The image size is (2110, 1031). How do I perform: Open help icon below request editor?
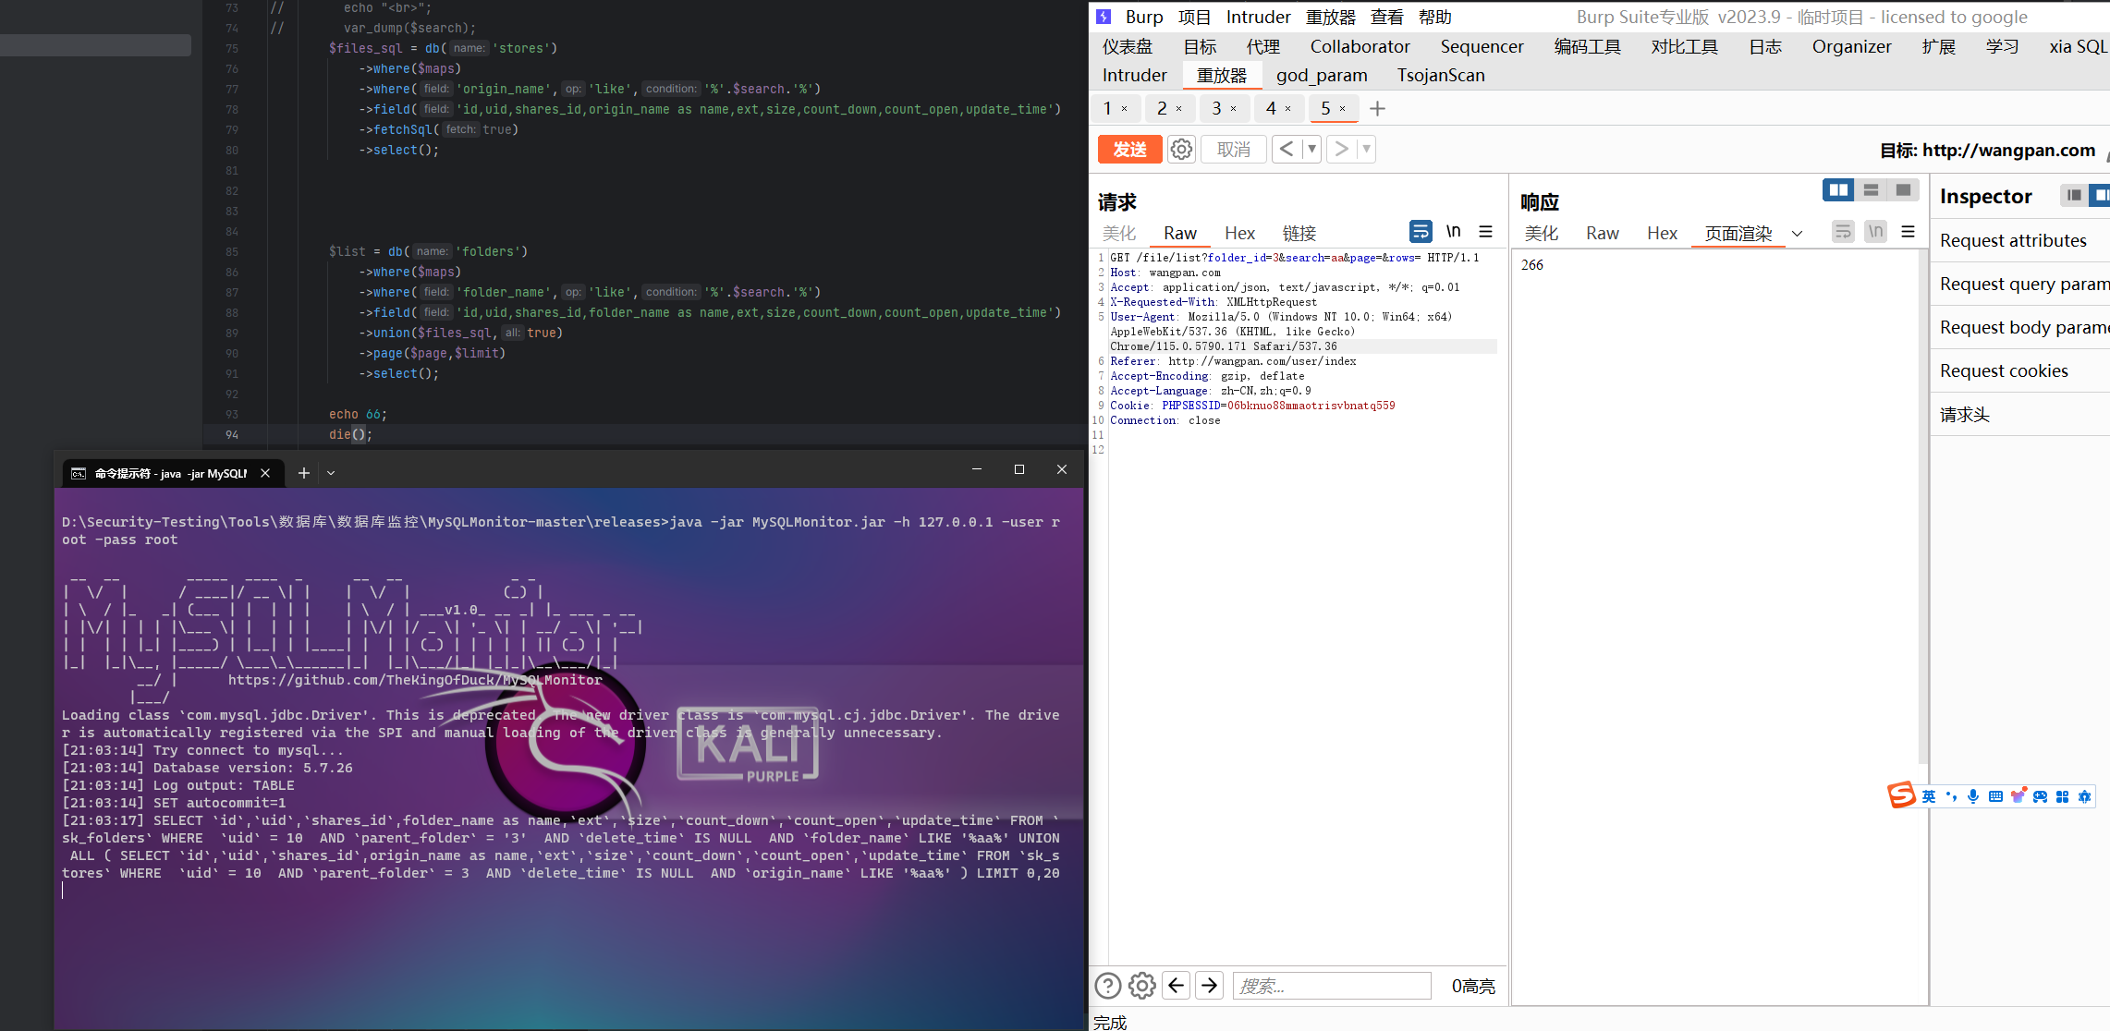pyautogui.click(x=1108, y=986)
